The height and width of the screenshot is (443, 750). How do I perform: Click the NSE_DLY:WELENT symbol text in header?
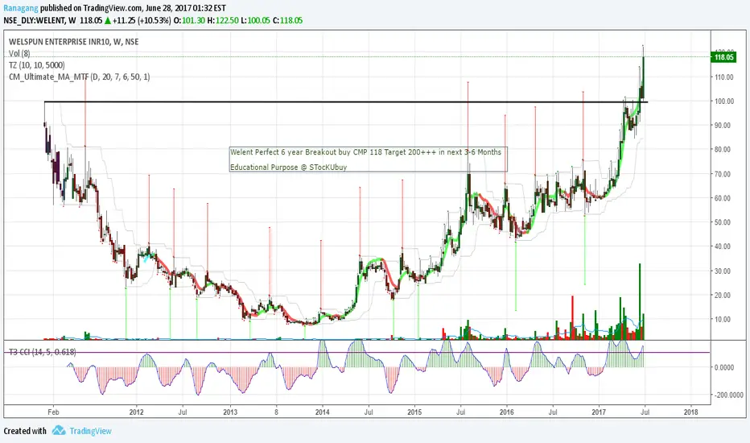coord(35,21)
